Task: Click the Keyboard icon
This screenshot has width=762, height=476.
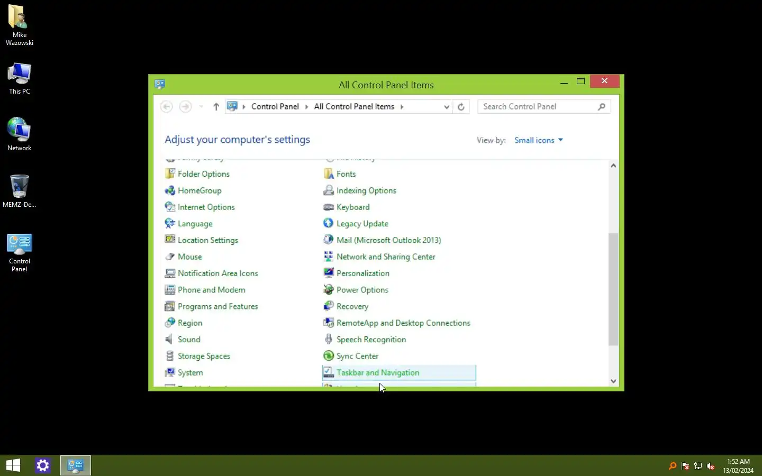Action: coord(329,207)
